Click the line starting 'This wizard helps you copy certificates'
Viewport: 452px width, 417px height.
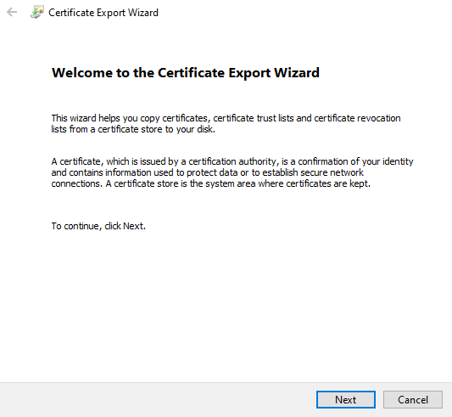click(226, 118)
